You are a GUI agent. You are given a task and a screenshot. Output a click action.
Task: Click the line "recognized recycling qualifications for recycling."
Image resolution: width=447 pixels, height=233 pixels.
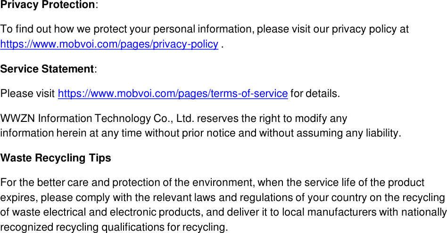(x=114, y=228)
